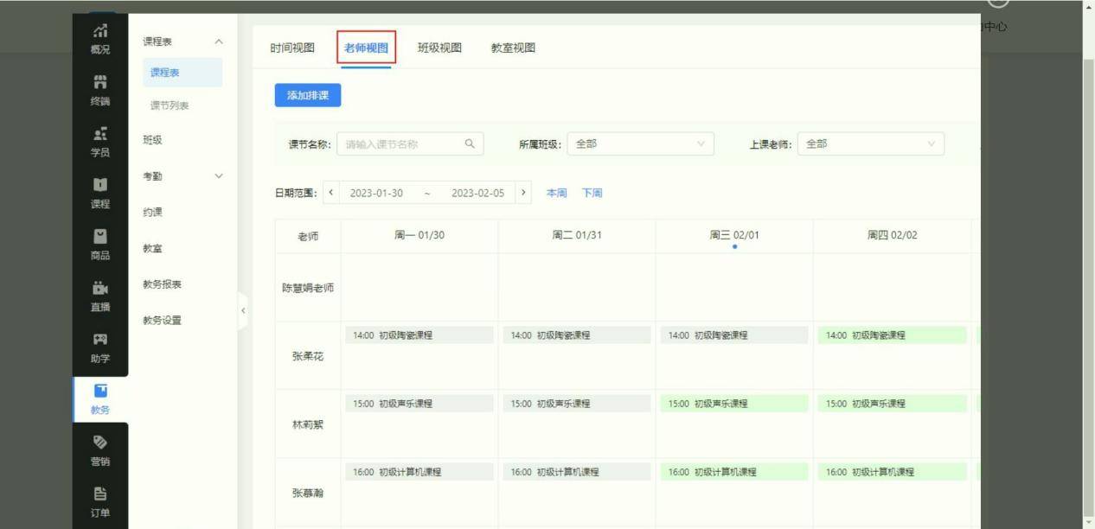
Task: Open the 上课老师 dropdown
Action: (870, 144)
